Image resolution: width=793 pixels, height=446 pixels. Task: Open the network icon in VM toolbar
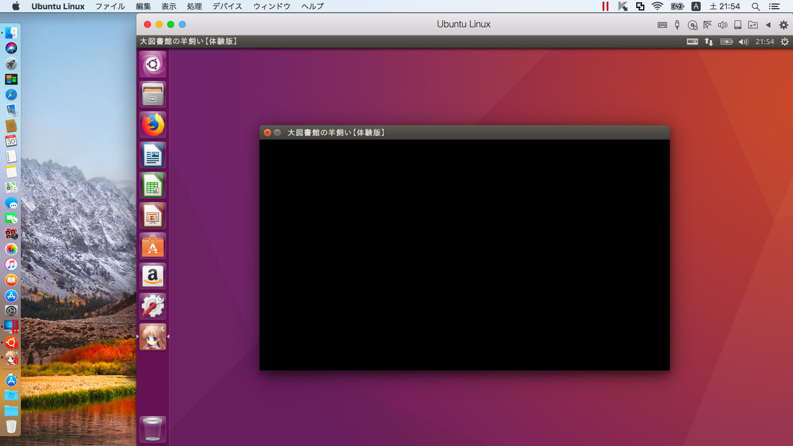pos(708,24)
